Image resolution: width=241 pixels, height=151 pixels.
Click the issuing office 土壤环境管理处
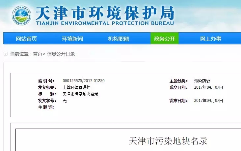pyautogui.click(x=76, y=87)
